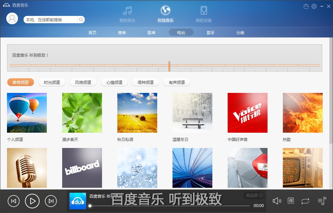Switch to the 首页 tab
Image resolution: width=333 pixels, height=213 pixels.
coord(92,33)
